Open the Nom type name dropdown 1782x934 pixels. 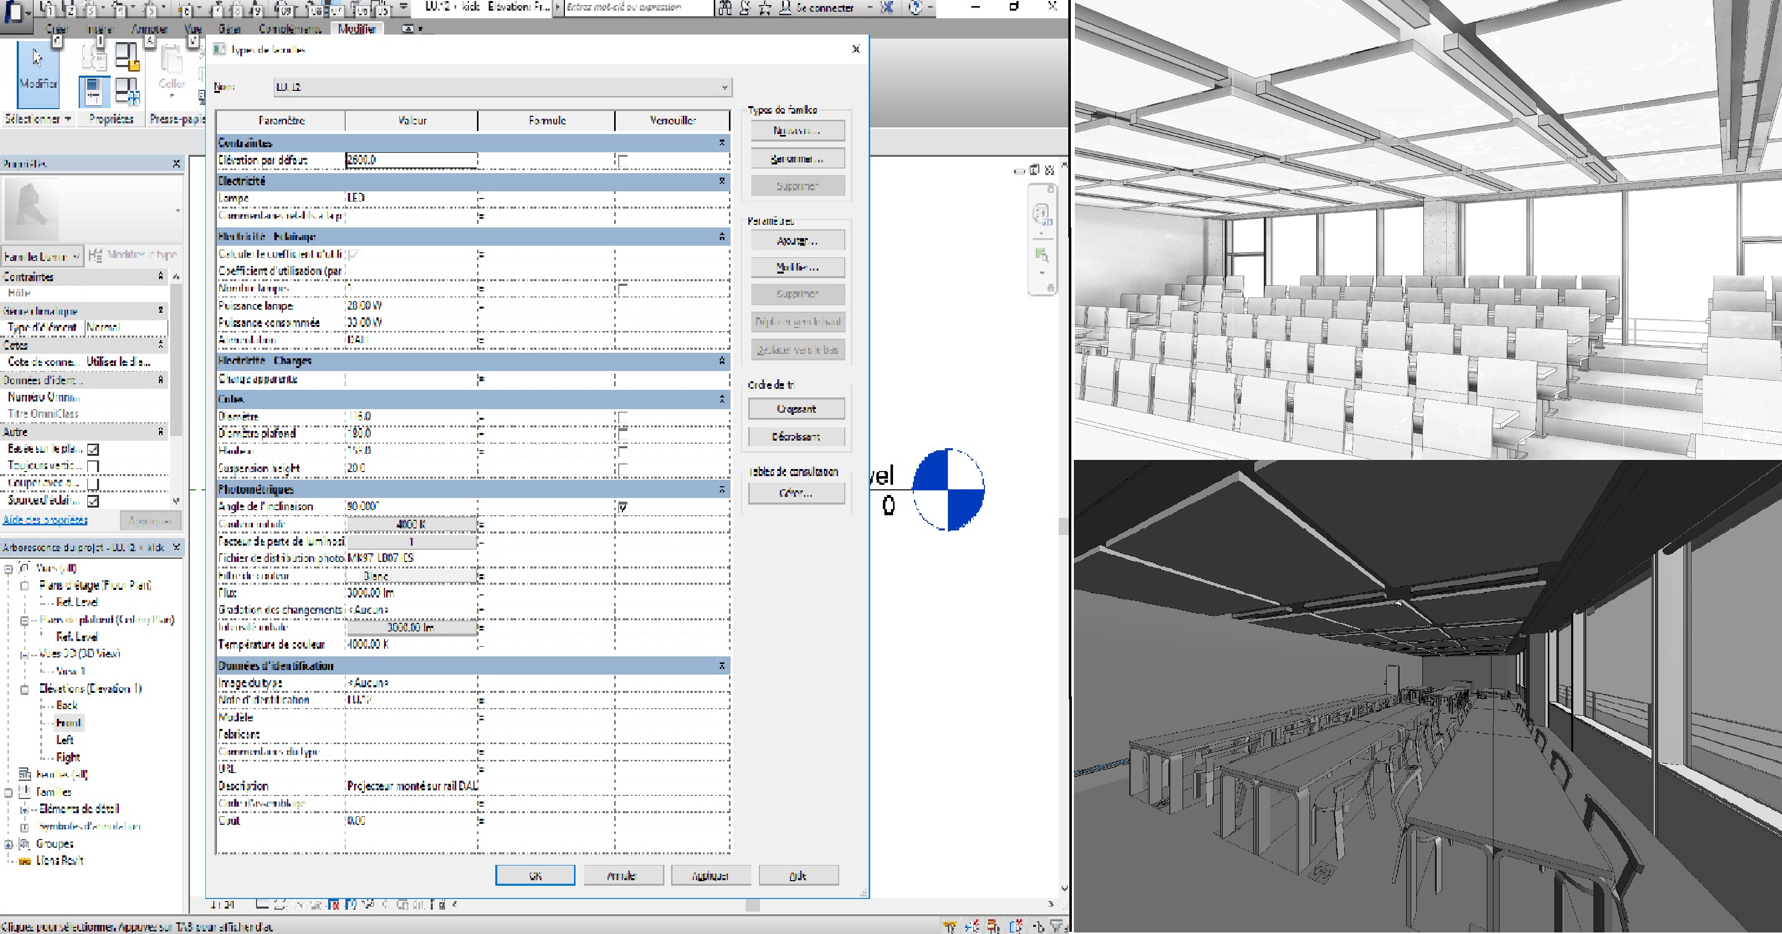[x=724, y=87]
